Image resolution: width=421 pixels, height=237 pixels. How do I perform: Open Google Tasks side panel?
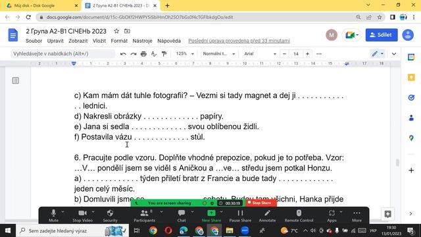[411, 97]
